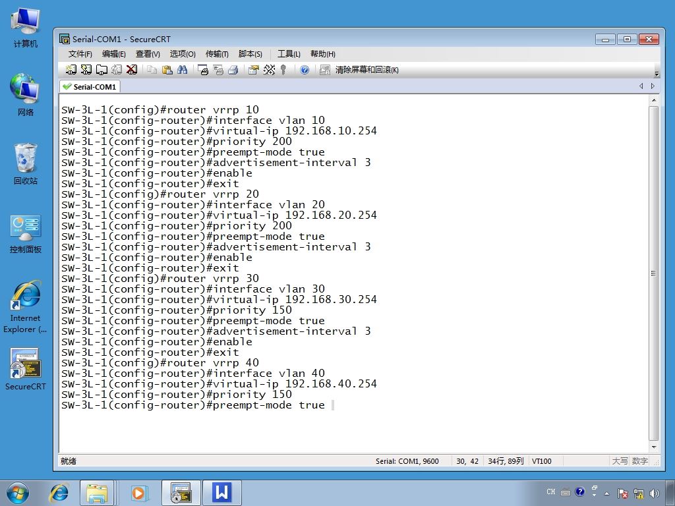Click the SecureCRT desktop shortcut

26,369
